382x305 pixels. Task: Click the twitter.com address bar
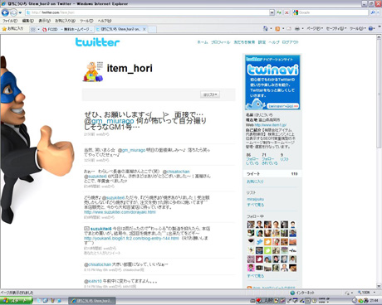(x=147, y=12)
